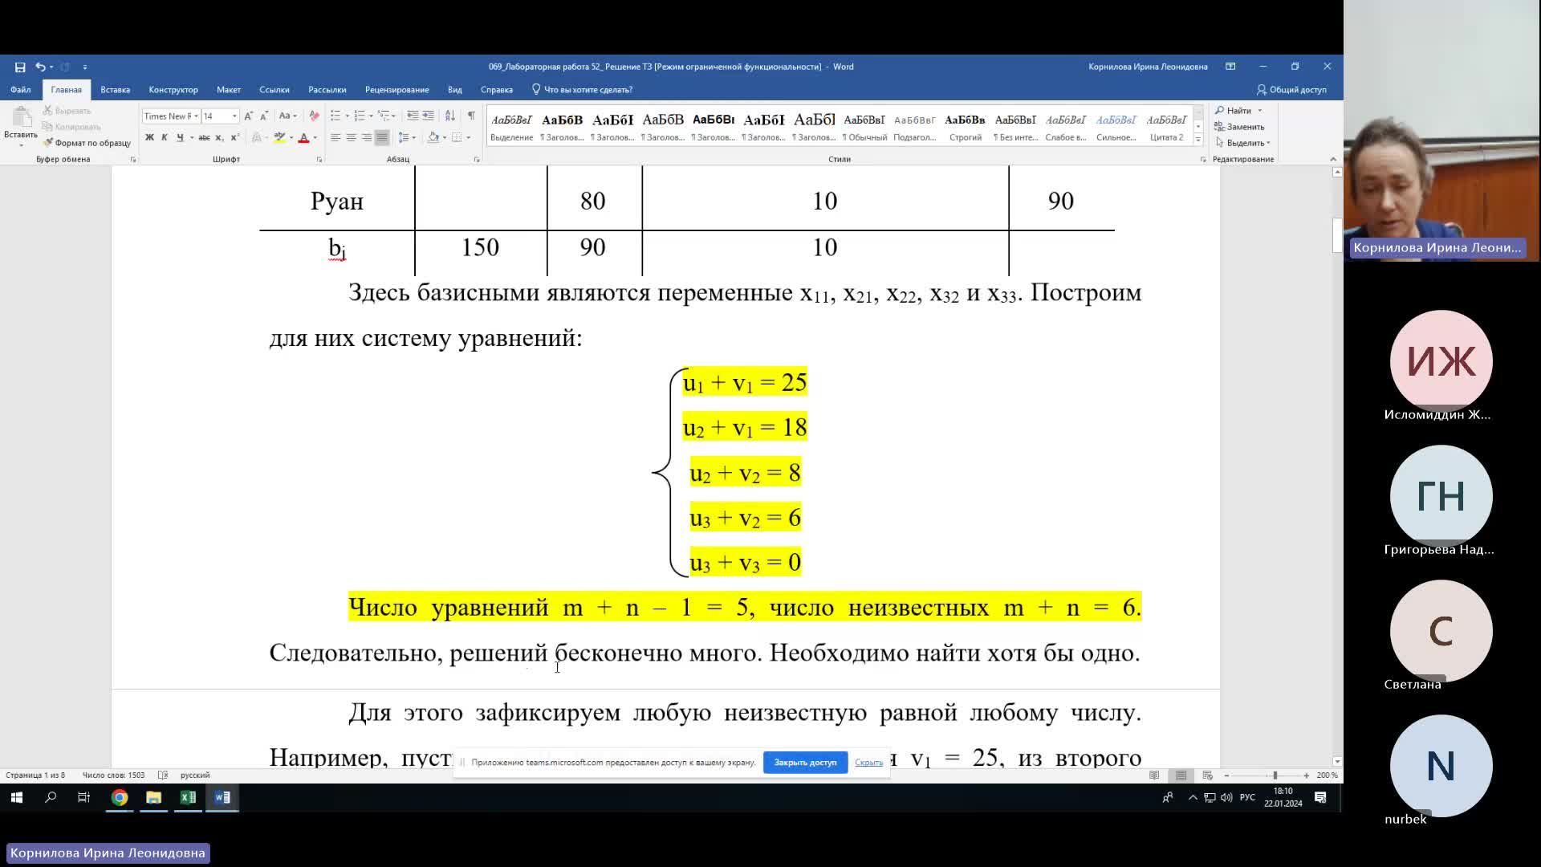This screenshot has width=1541, height=867.
Task: Switch to Read Mode view icon
Action: coord(1154,775)
